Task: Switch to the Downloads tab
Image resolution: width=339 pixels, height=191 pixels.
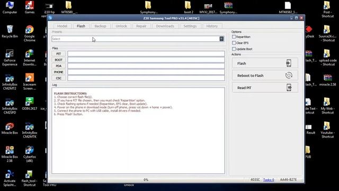Action: point(165,26)
